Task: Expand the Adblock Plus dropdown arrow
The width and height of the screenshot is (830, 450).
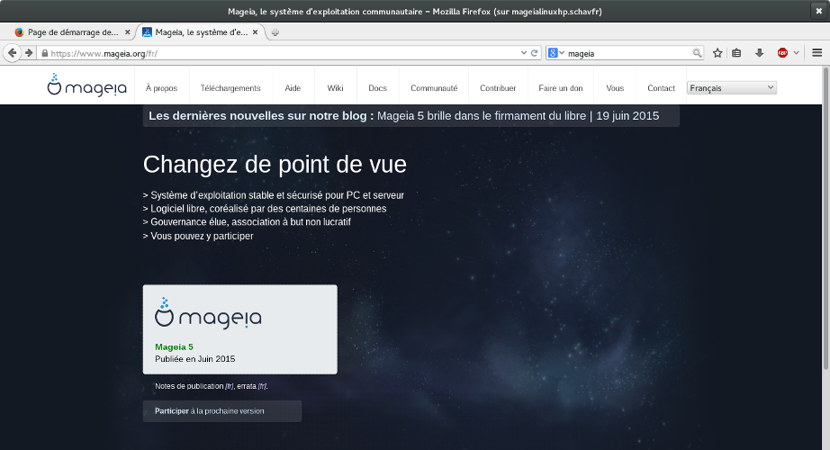Action: pos(796,53)
